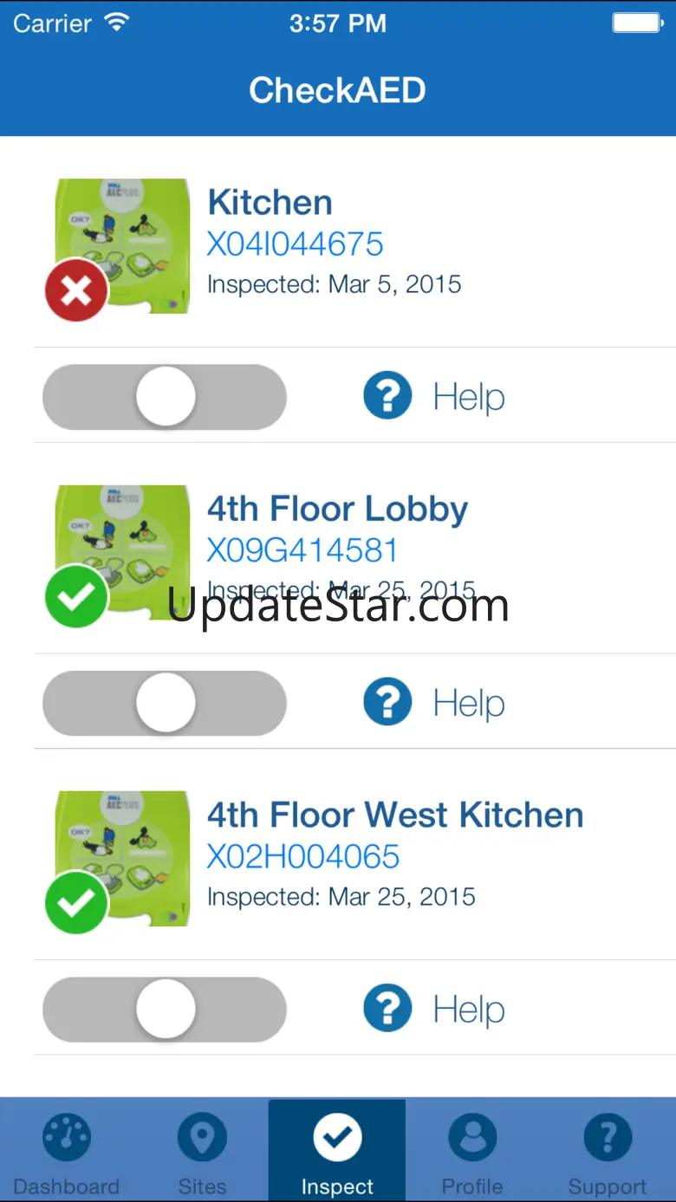Open serial number X09G414581 link
The image size is (676, 1202).
[x=302, y=550]
